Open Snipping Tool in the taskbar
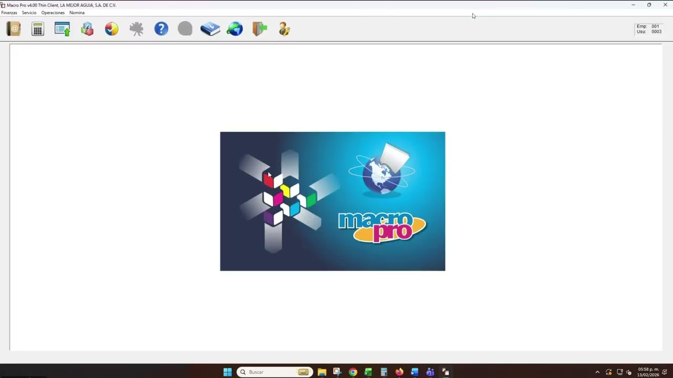 point(337,372)
